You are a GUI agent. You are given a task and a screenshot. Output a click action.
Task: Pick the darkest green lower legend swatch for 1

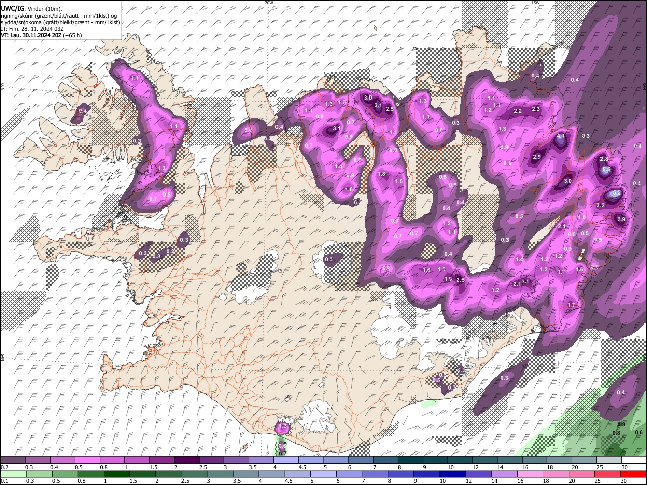click(x=116, y=474)
